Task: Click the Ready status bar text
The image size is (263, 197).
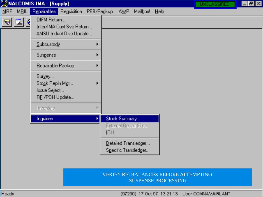Action: point(8,194)
